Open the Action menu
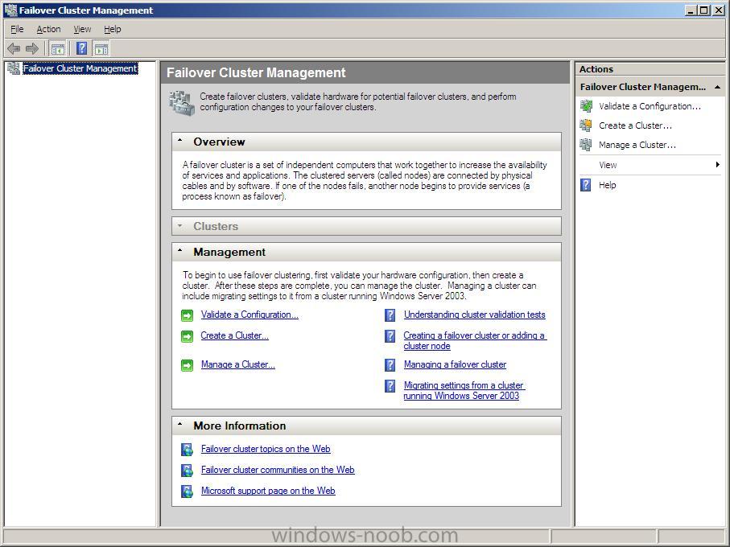 coord(49,29)
